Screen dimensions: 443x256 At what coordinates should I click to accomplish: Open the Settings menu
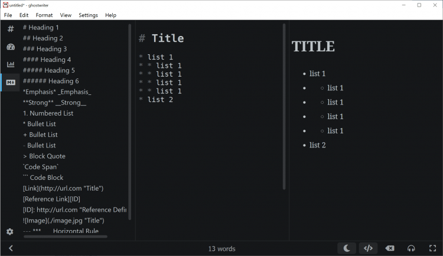[x=88, y=15]
